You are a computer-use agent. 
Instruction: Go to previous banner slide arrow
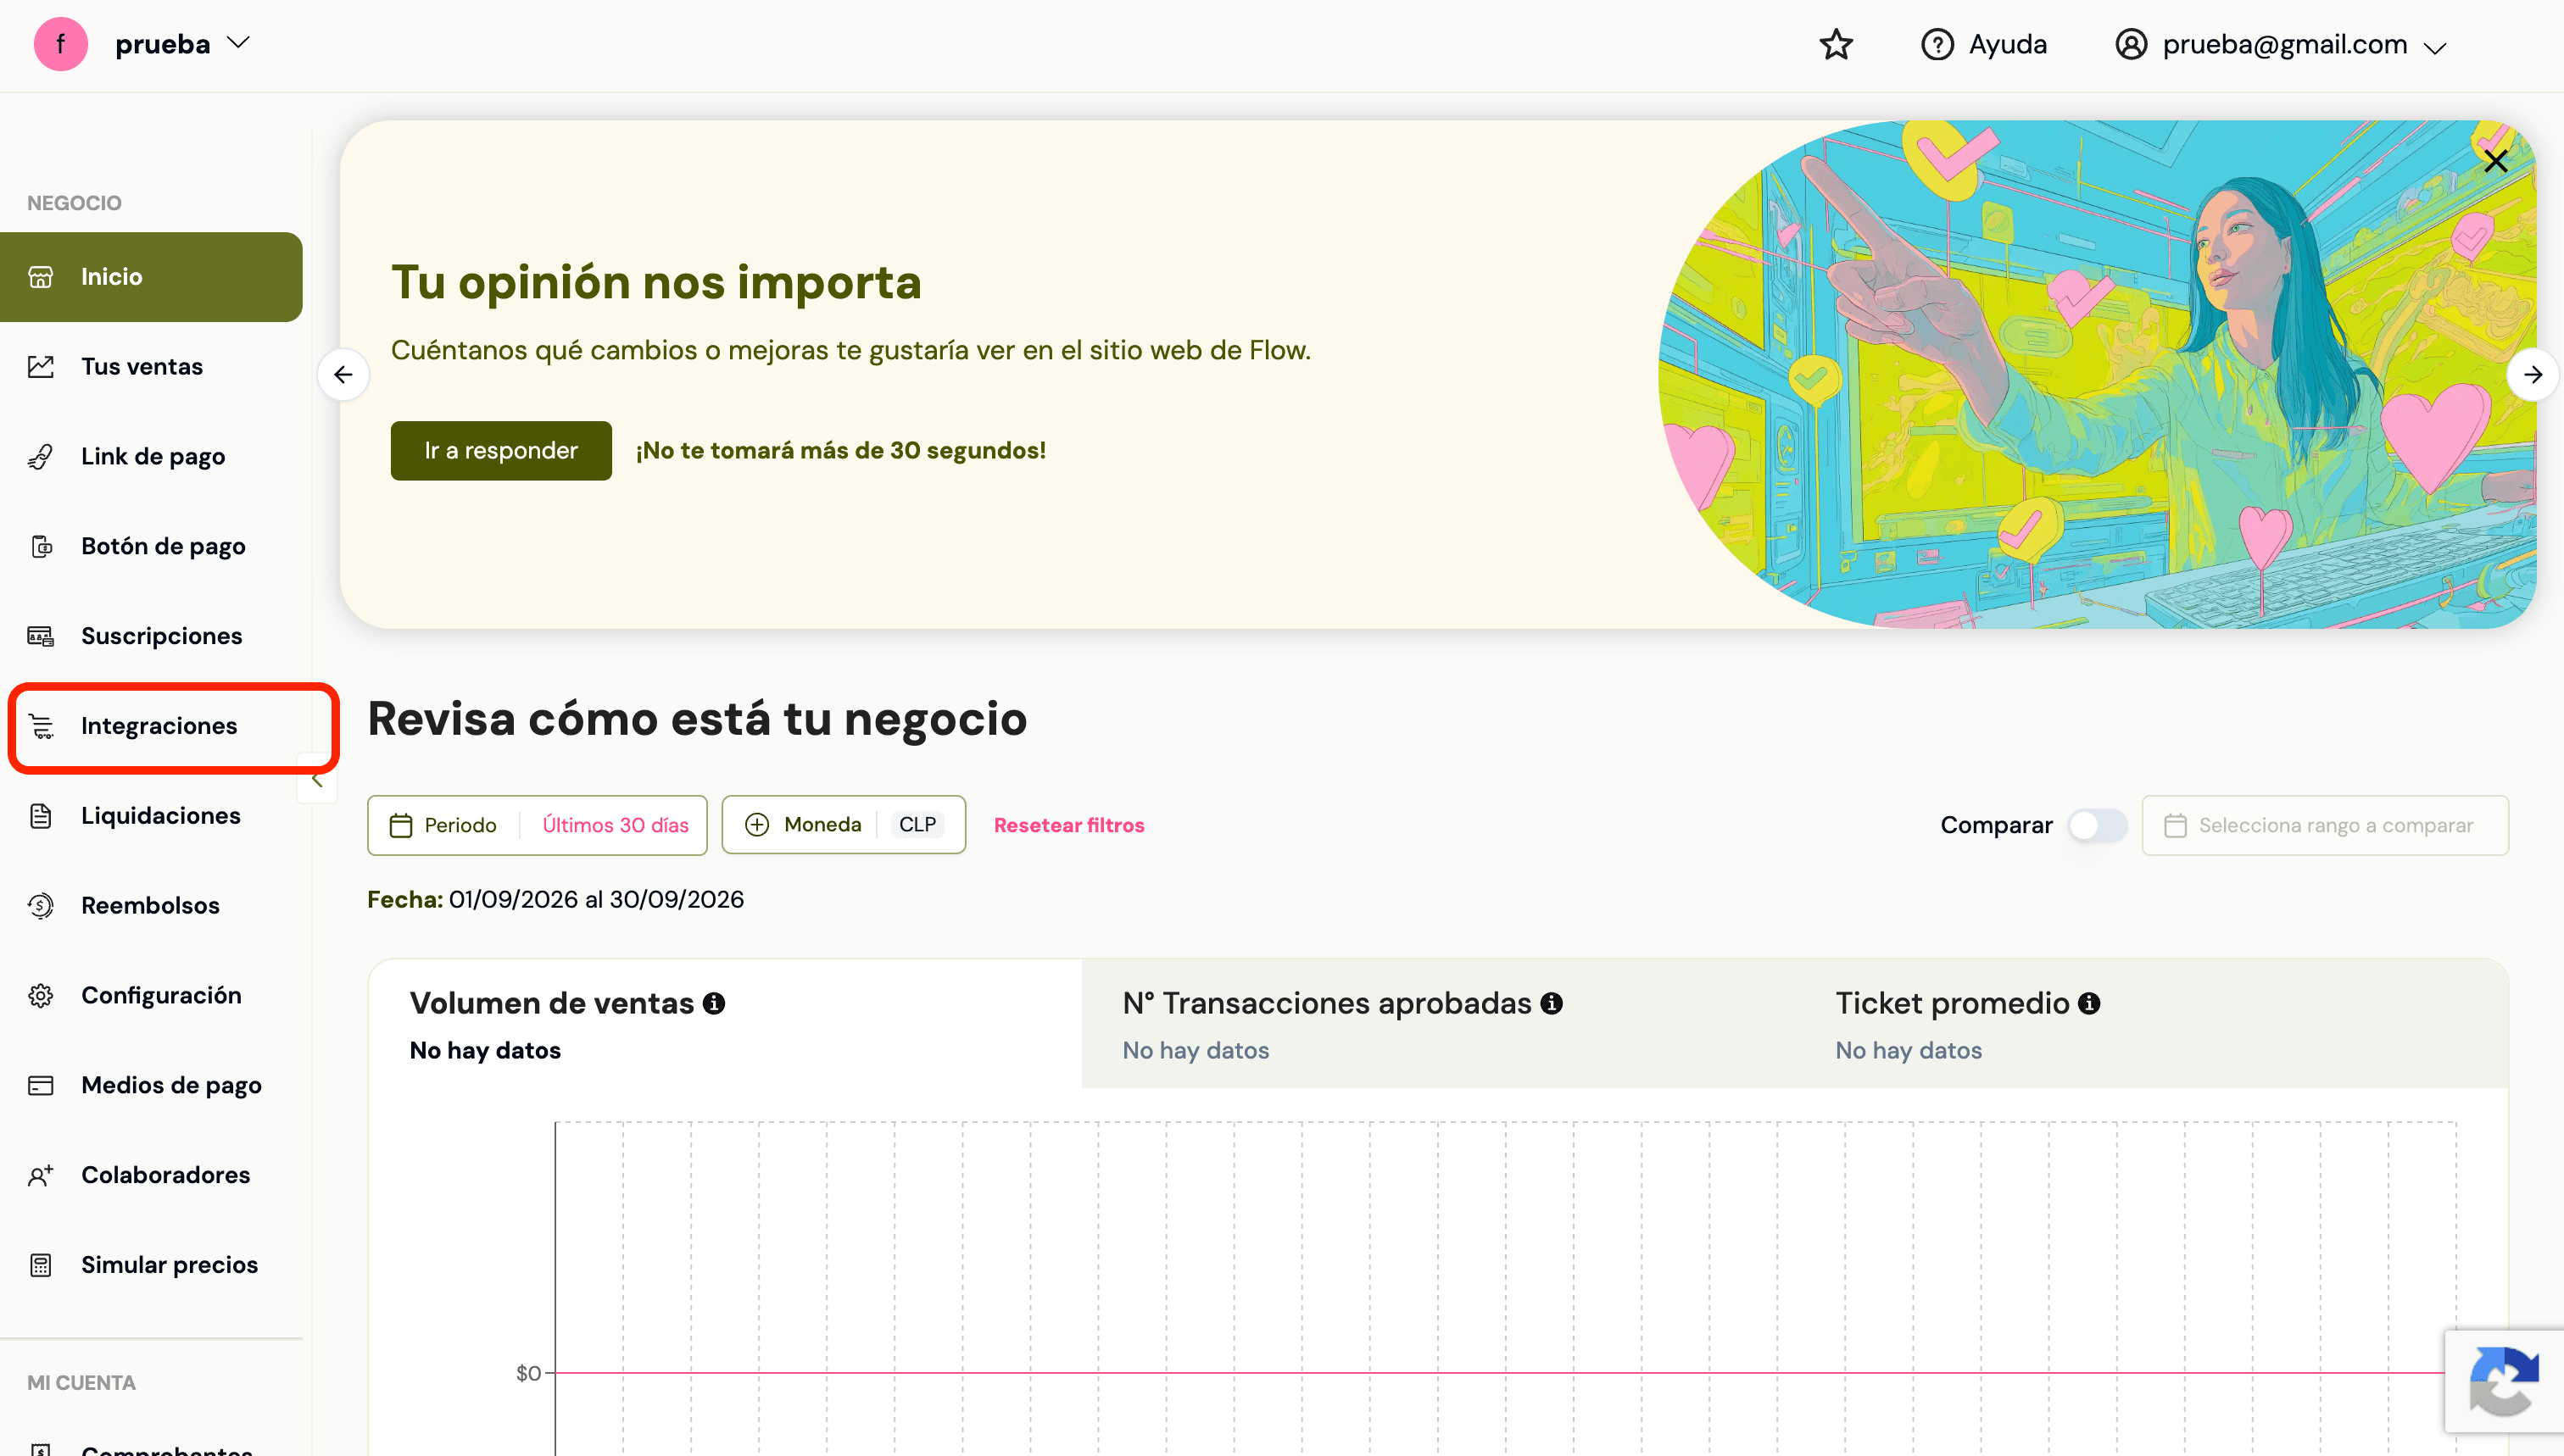[x=343, y=375]
